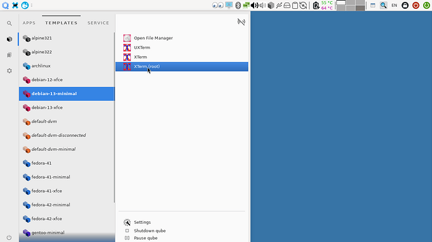
Task: Open the Qubes clipboard tray icon
Action: pyautogui.click(x=295, y=5)
